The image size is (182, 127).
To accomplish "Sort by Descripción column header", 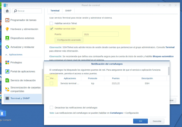I will tap(147, 78).
